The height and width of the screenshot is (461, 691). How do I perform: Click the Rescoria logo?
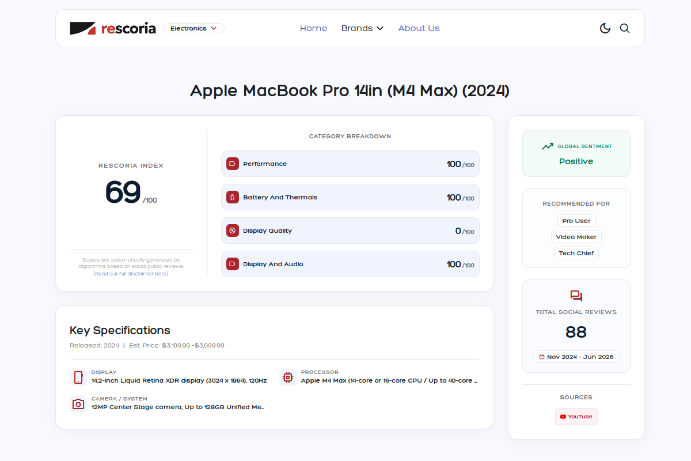coord(113,28)
